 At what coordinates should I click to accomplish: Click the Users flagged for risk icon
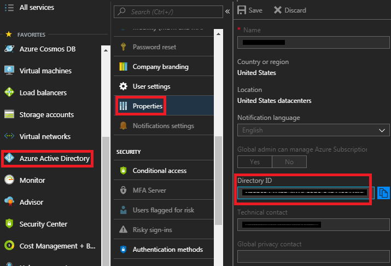[123, 210]
